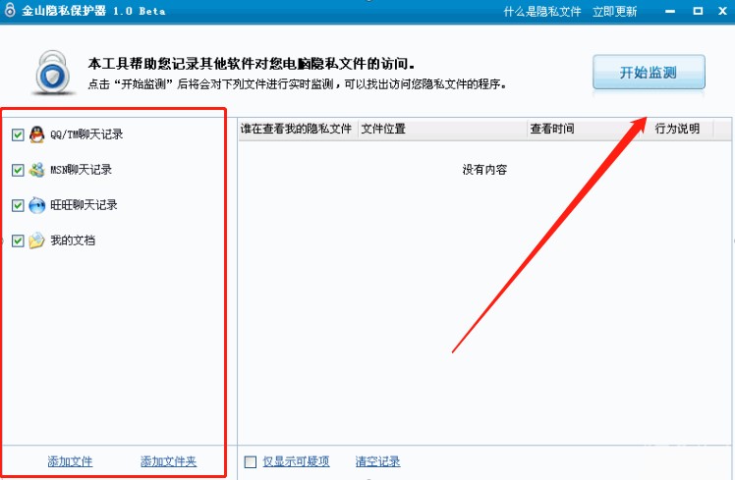
Task: Sort by 谁在查看我的隐私文件 column header
Action: coord(298,129)
